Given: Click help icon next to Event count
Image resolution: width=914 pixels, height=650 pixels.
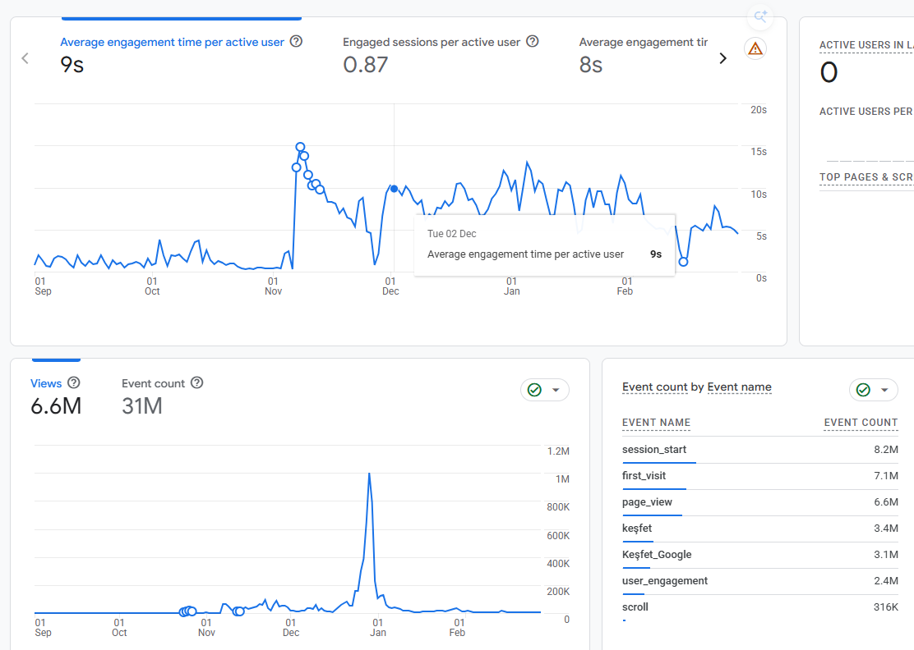Looking at the screenshot, I should point(197,382).
